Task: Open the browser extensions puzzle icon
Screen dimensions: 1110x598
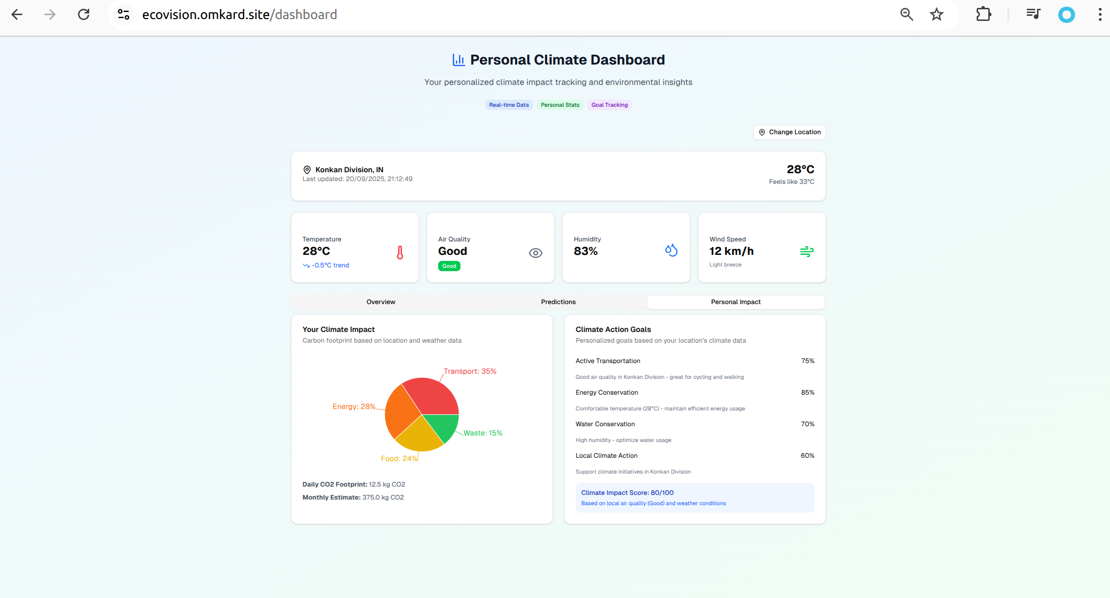Action: tap(983, 15)
